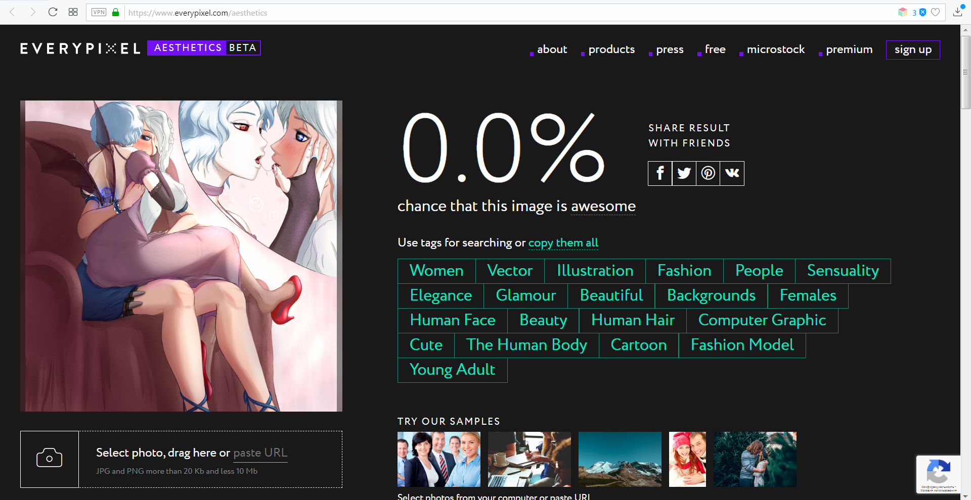Viewport: 971px width, 500px height.
Task: Click the scrollbar up arrow
Action: [965, 30]
